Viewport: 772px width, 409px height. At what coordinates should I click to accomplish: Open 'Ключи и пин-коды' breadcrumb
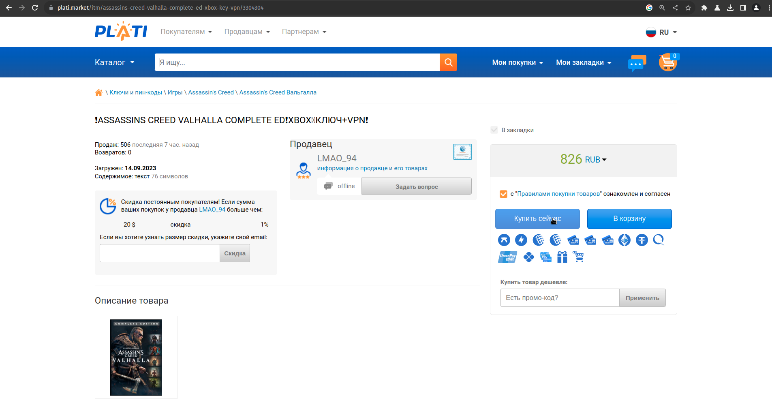click(136, 92)
